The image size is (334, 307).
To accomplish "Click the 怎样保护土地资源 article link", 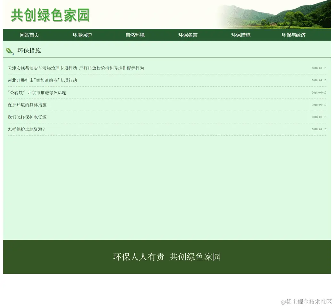I will click(26, 129).
